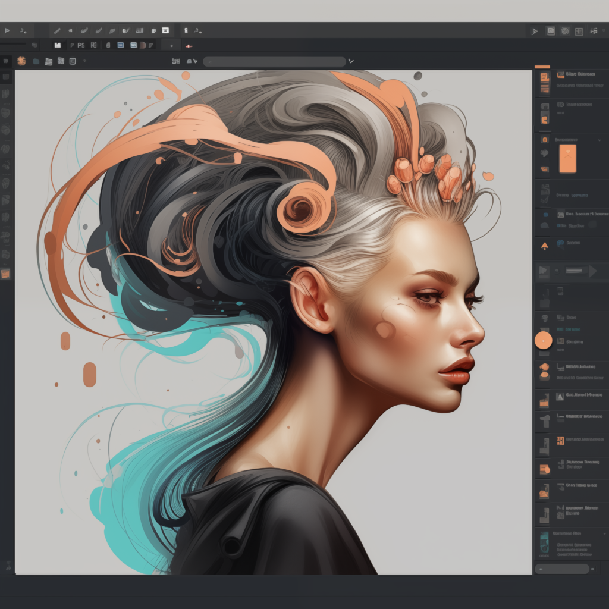Open the dropdown arrow in the orange panel section
This screenshot has width=609, height=609.
tap(599, 140)
